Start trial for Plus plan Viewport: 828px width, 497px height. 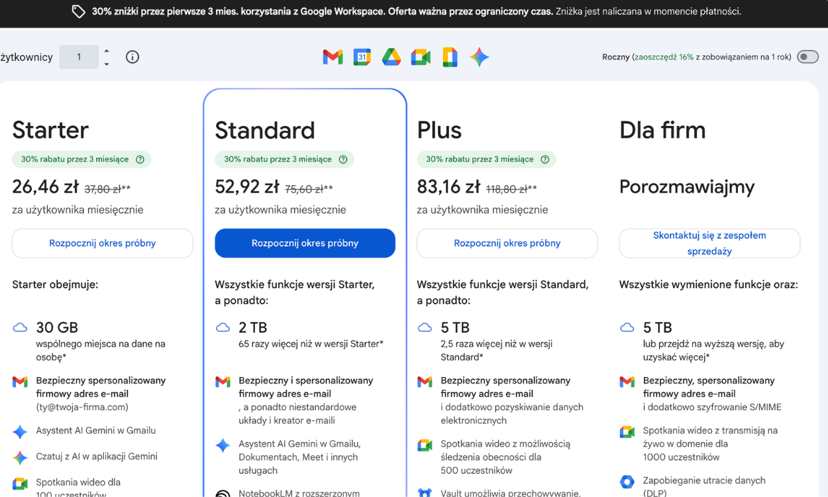coord(507,243)
